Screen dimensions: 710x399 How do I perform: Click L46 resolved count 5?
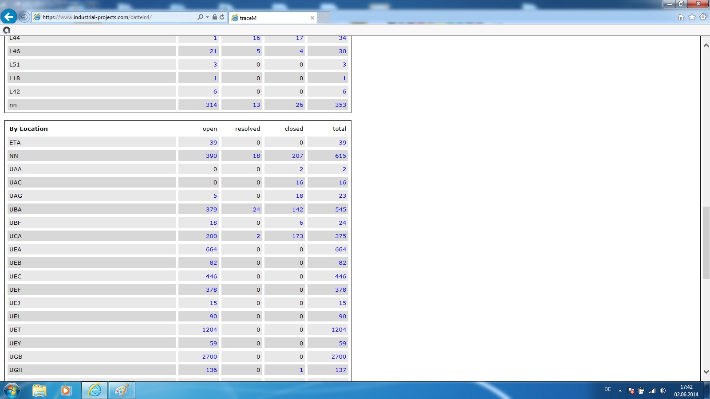[x=258, y=51]
